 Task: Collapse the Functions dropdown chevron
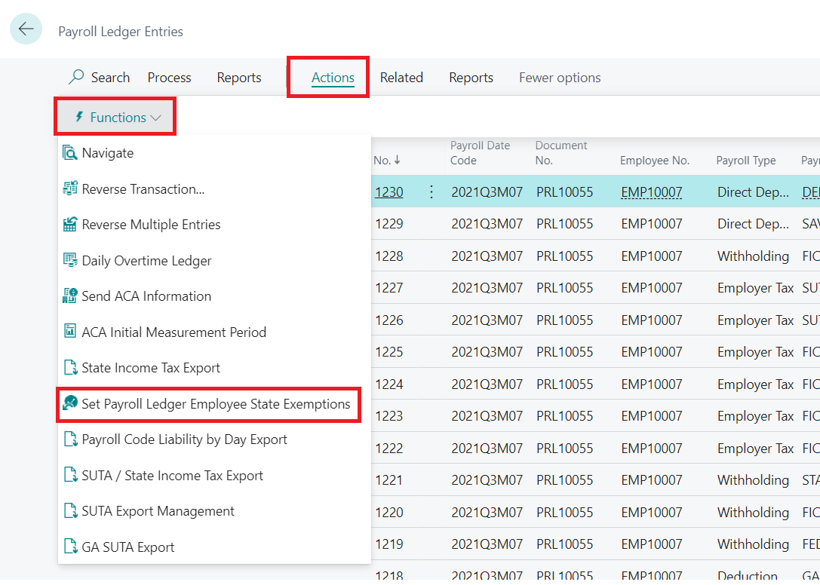point(155,118)
